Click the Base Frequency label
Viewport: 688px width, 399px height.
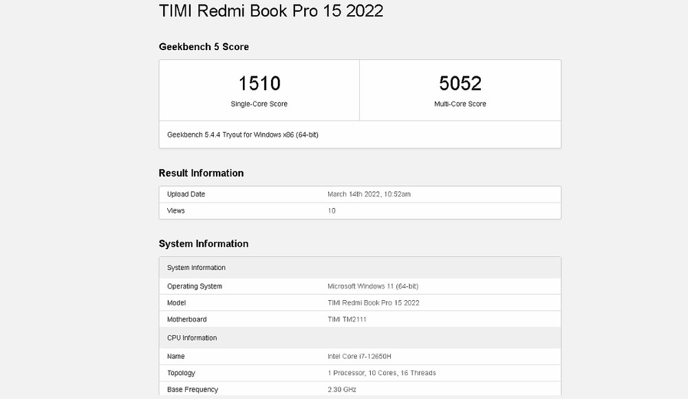pyautogui.click(x=193, y=389)
